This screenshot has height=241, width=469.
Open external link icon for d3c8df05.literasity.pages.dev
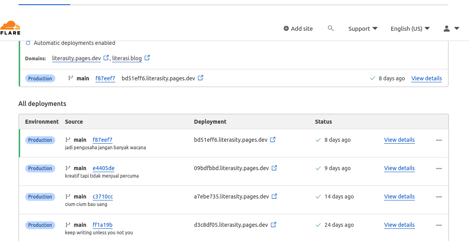pyautogui.click(x=273, y=224)
